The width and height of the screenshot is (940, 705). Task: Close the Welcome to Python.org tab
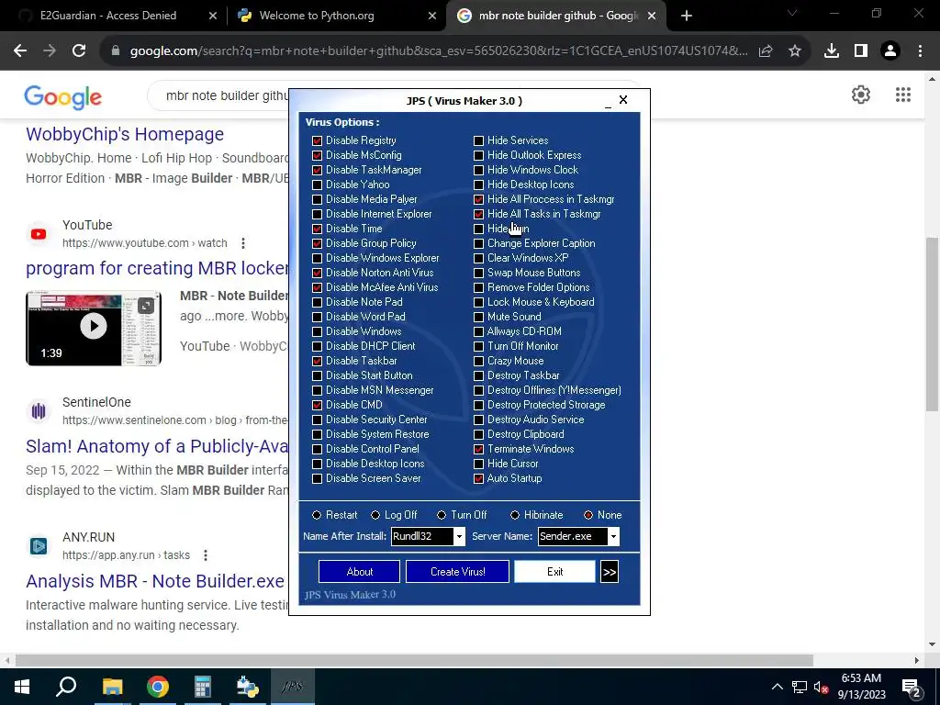point(432,16)
